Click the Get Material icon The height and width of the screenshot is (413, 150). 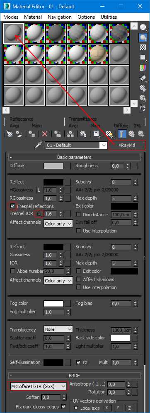coord(9,134)
